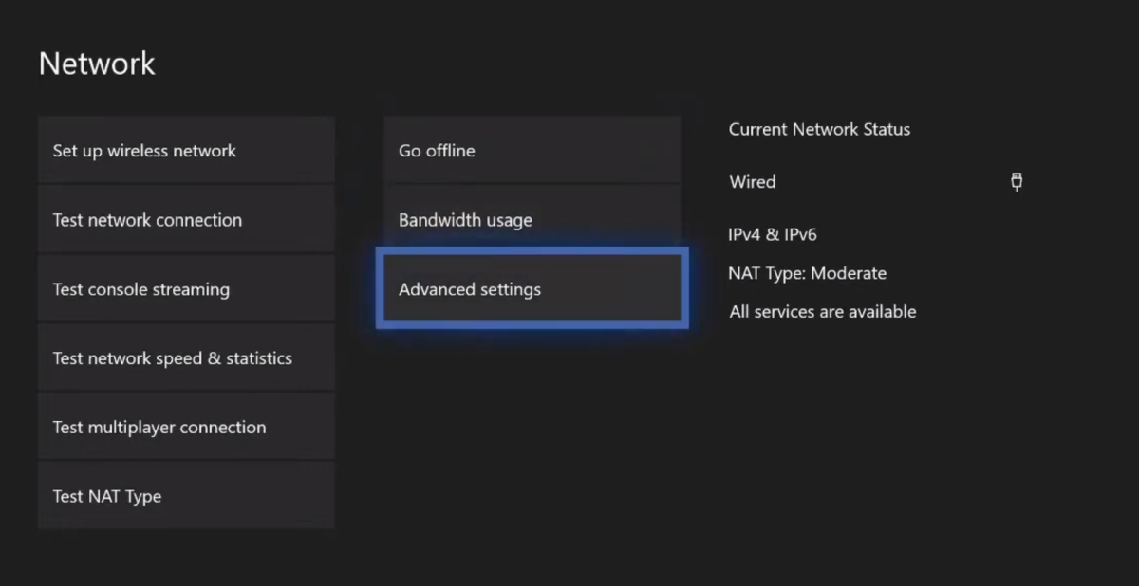The image size is (1139, 586).
Task: Click the Network page title
Action: (x=96, y=64)
